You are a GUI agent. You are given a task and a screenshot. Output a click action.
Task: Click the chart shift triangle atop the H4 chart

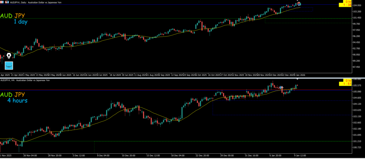[298, 78]
